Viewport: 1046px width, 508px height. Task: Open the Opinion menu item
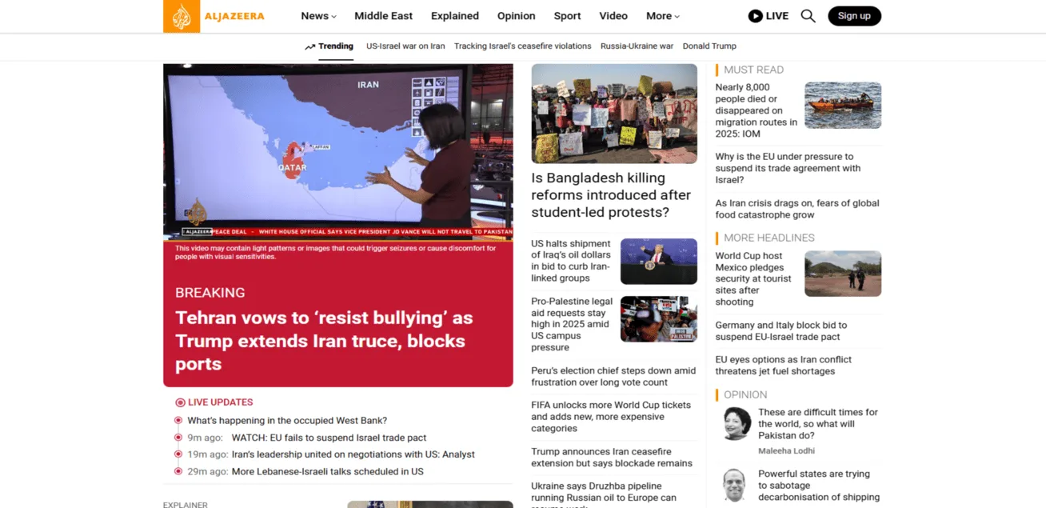point(516,16)
